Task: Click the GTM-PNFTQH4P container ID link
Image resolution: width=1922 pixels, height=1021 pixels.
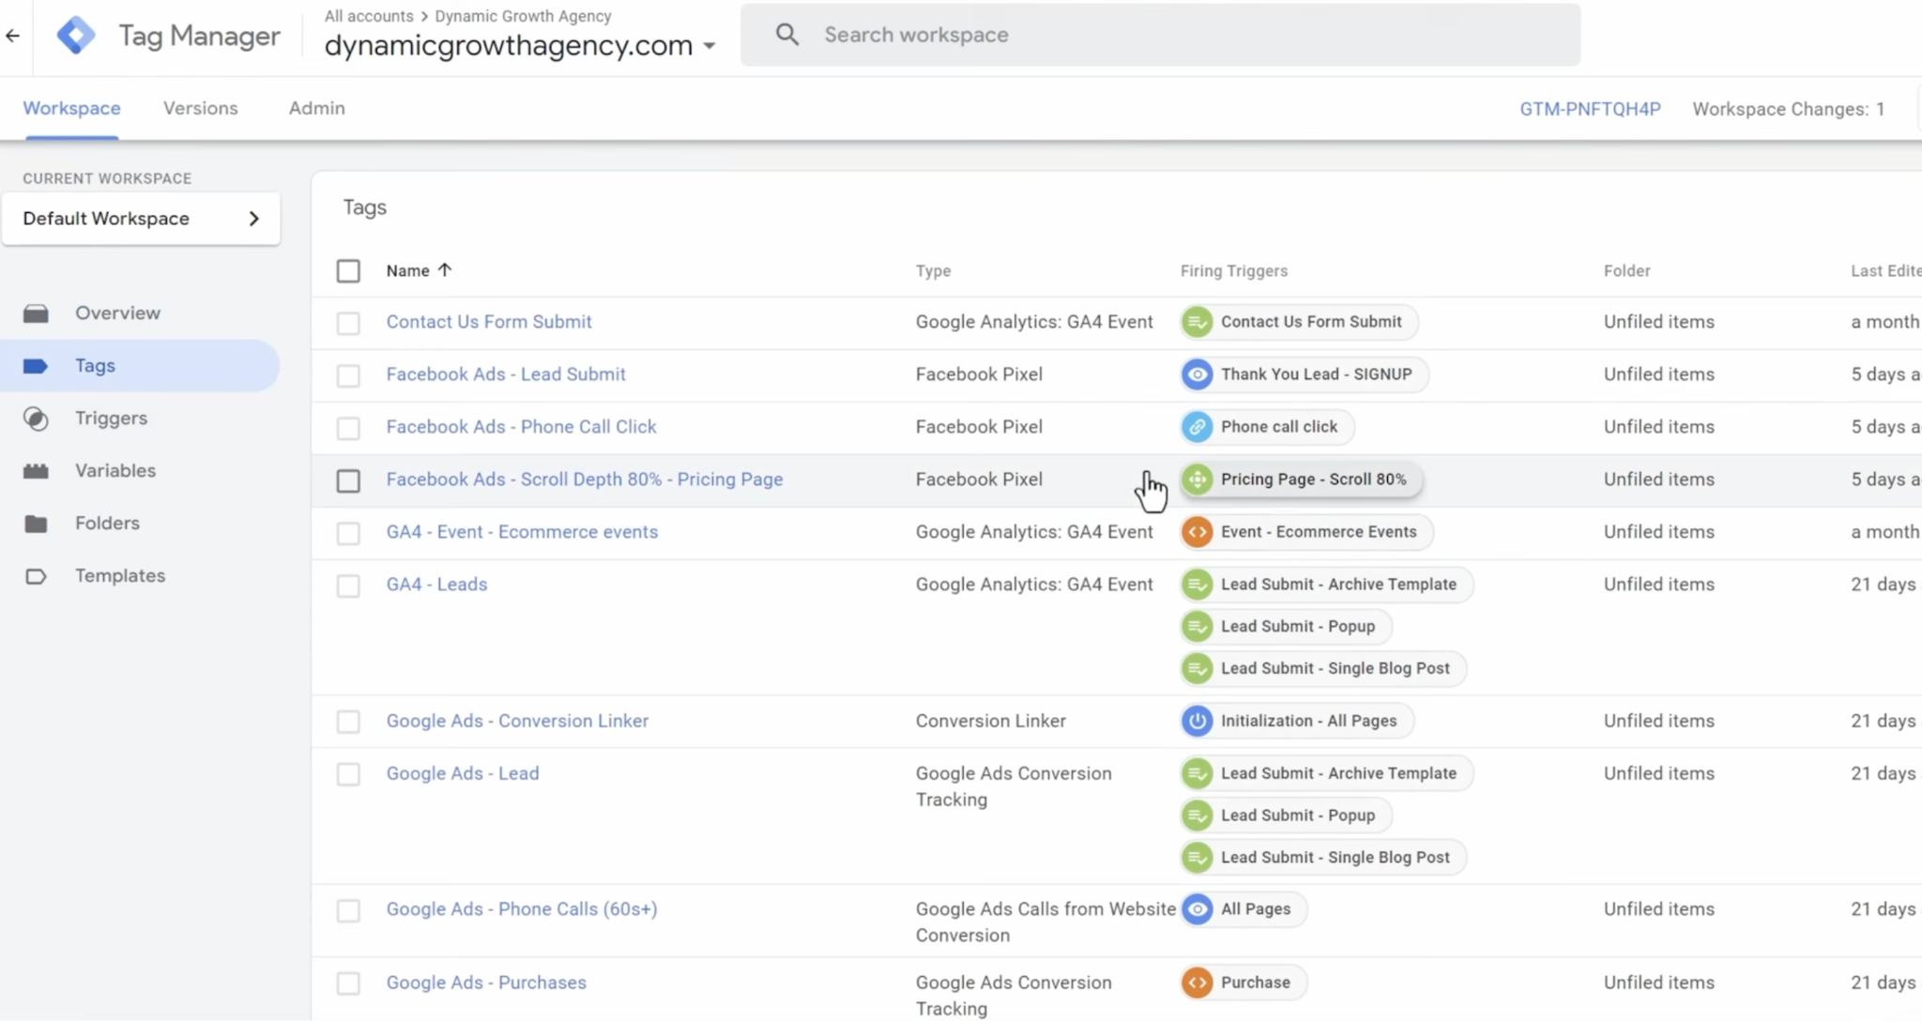Action: [x=1590, y=109]
